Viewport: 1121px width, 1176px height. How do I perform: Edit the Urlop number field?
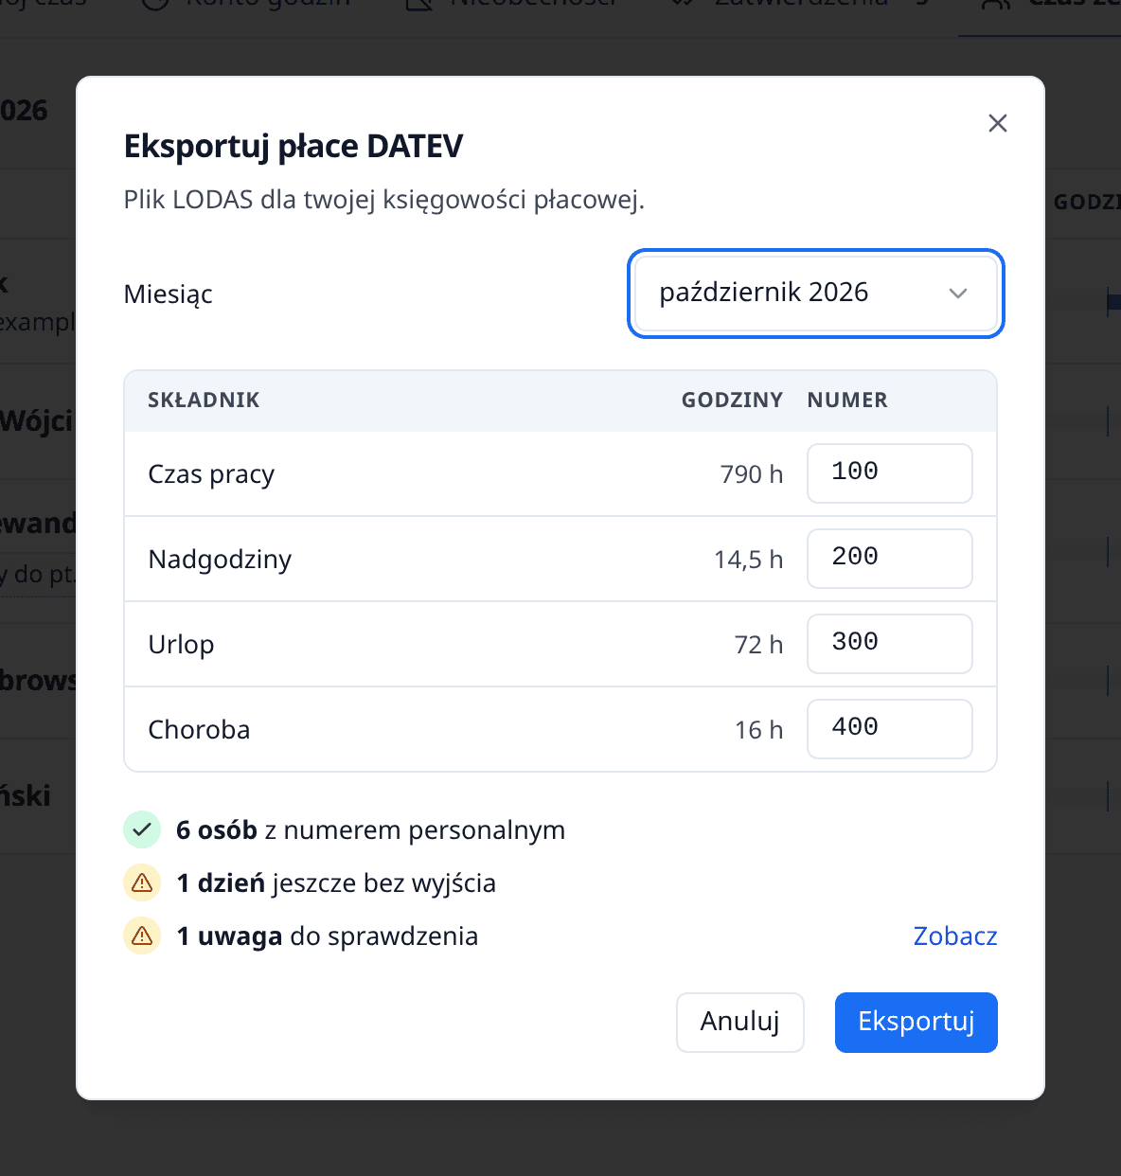889,643
